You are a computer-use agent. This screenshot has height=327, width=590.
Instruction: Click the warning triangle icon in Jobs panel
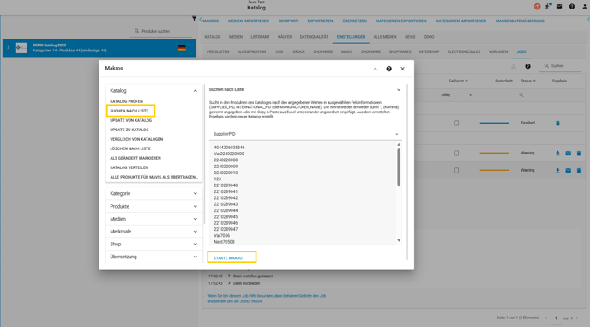pos(514,66)
